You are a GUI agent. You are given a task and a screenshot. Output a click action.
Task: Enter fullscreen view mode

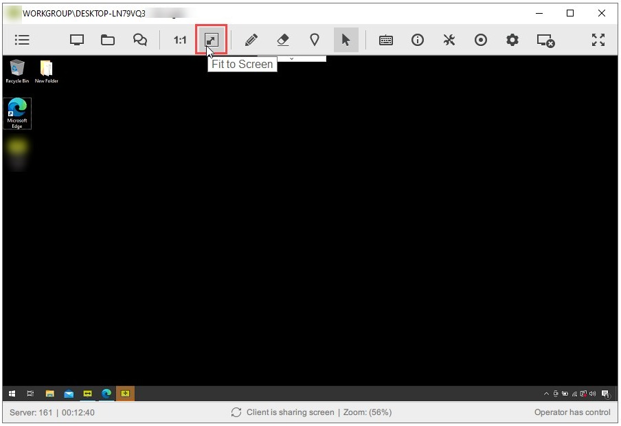pyautogui.click(x=598, y=40)
